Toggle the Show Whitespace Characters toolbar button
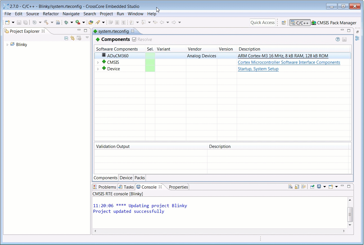 point(124,22)
